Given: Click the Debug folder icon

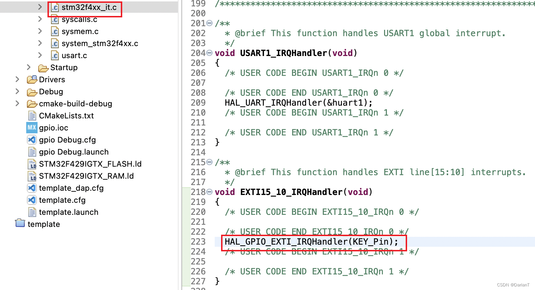Looking at the screenshot, I should [32, 92].
